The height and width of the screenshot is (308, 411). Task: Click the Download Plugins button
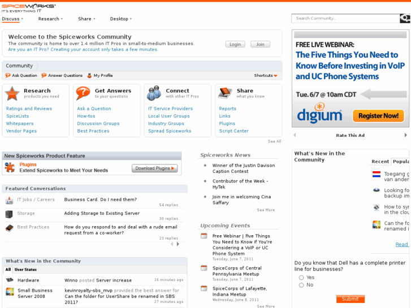pyautogui.click(x=155, y=168)
